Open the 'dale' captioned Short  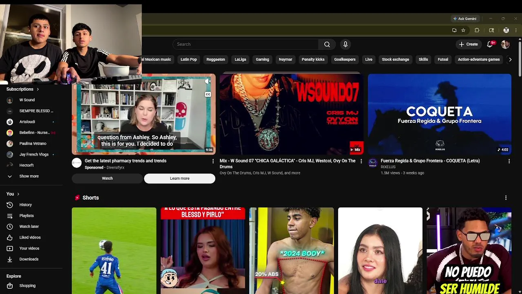tap(380, 251)
